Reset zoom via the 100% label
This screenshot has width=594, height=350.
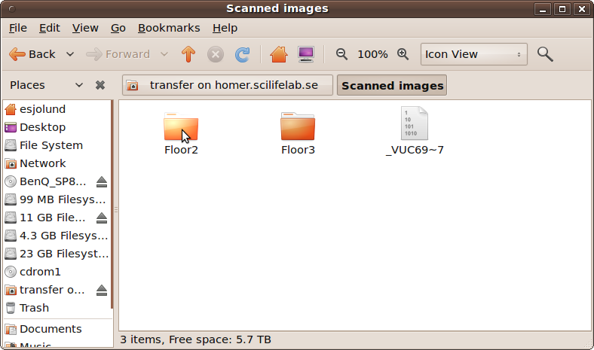click(x=372, y=54)
